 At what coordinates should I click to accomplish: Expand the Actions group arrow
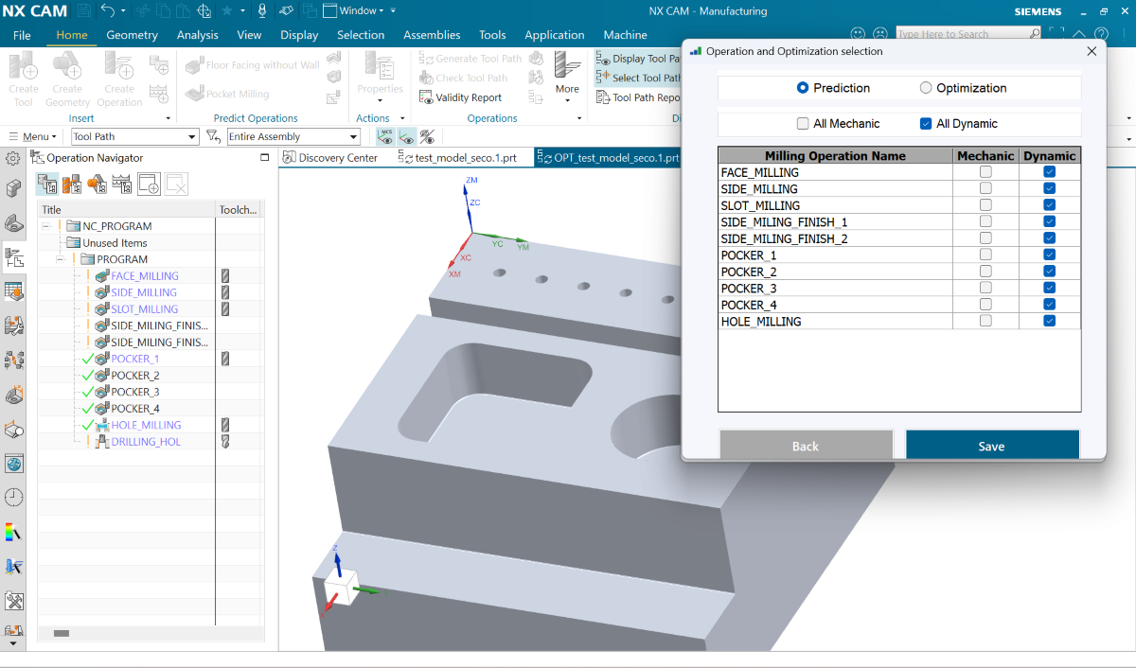click(400, 118)
